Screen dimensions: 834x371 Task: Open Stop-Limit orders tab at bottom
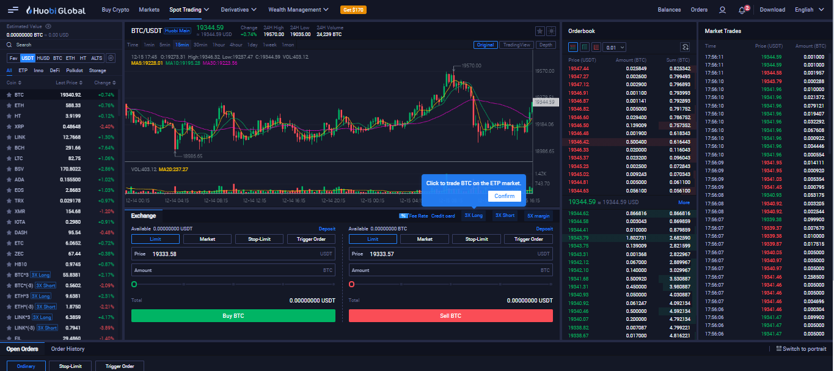coord(70,366)
